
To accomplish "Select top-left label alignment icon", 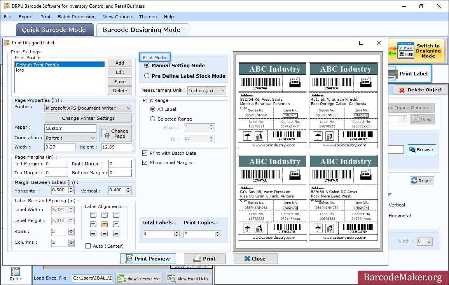I will coord(93,215).
